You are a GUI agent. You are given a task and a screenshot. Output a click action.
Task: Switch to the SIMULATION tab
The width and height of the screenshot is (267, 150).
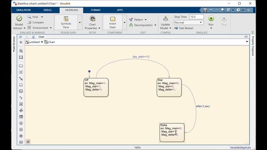coord(23,10)
